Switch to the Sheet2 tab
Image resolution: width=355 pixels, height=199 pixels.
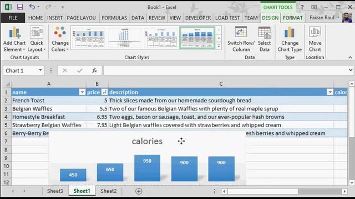tap(109, 191)
